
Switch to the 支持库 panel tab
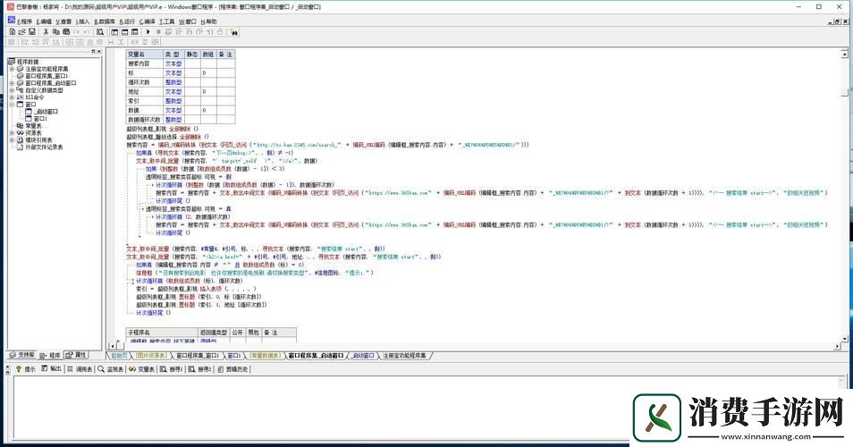click(x=21, y=355)
